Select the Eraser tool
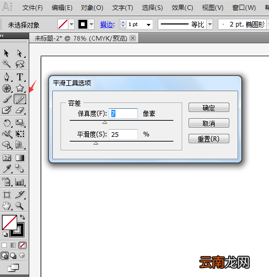Image resolution: width=269 pixels, height=277 pixels. (x=20, y=110)
